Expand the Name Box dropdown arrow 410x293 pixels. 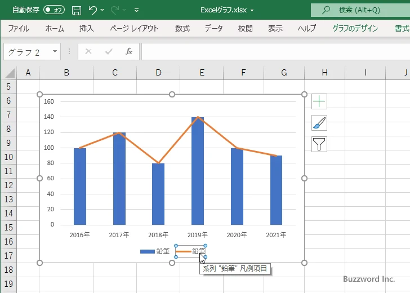click(55, 51)
